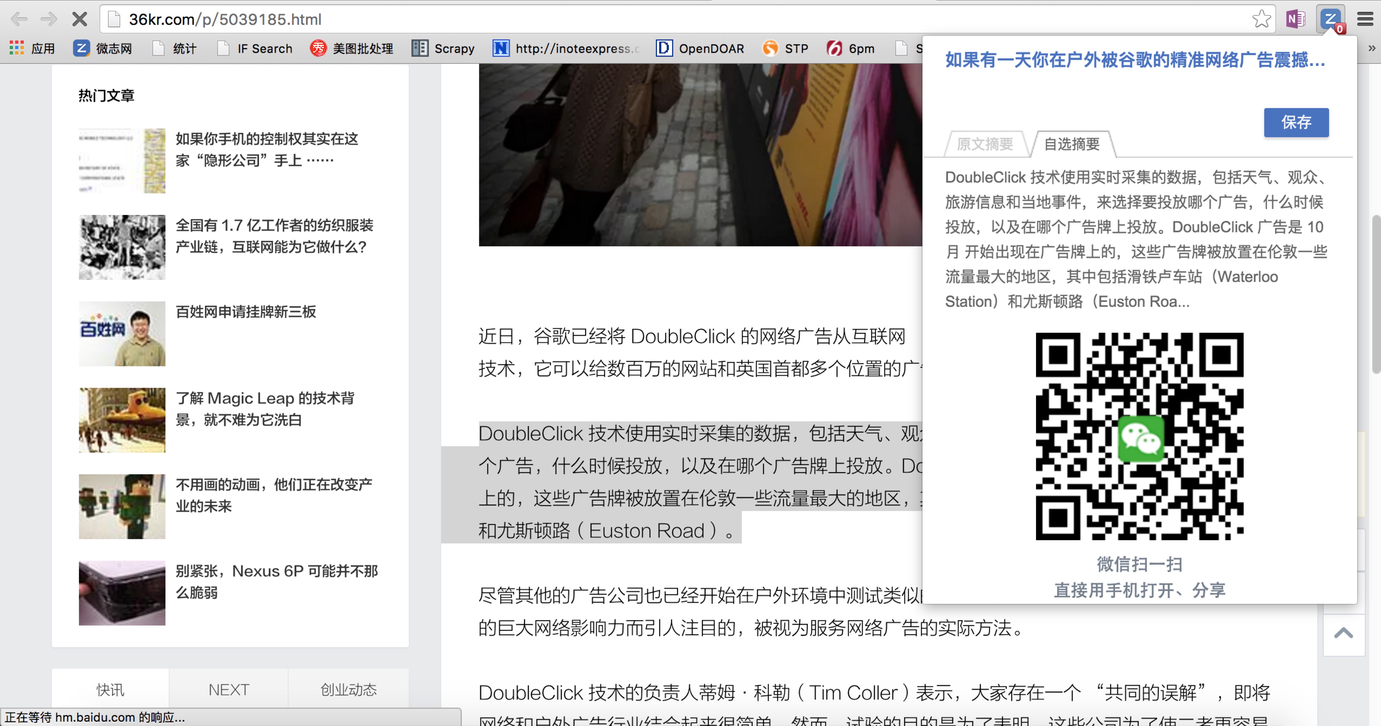
Task: Open article 不用画的动画
Action: [274, 495]
